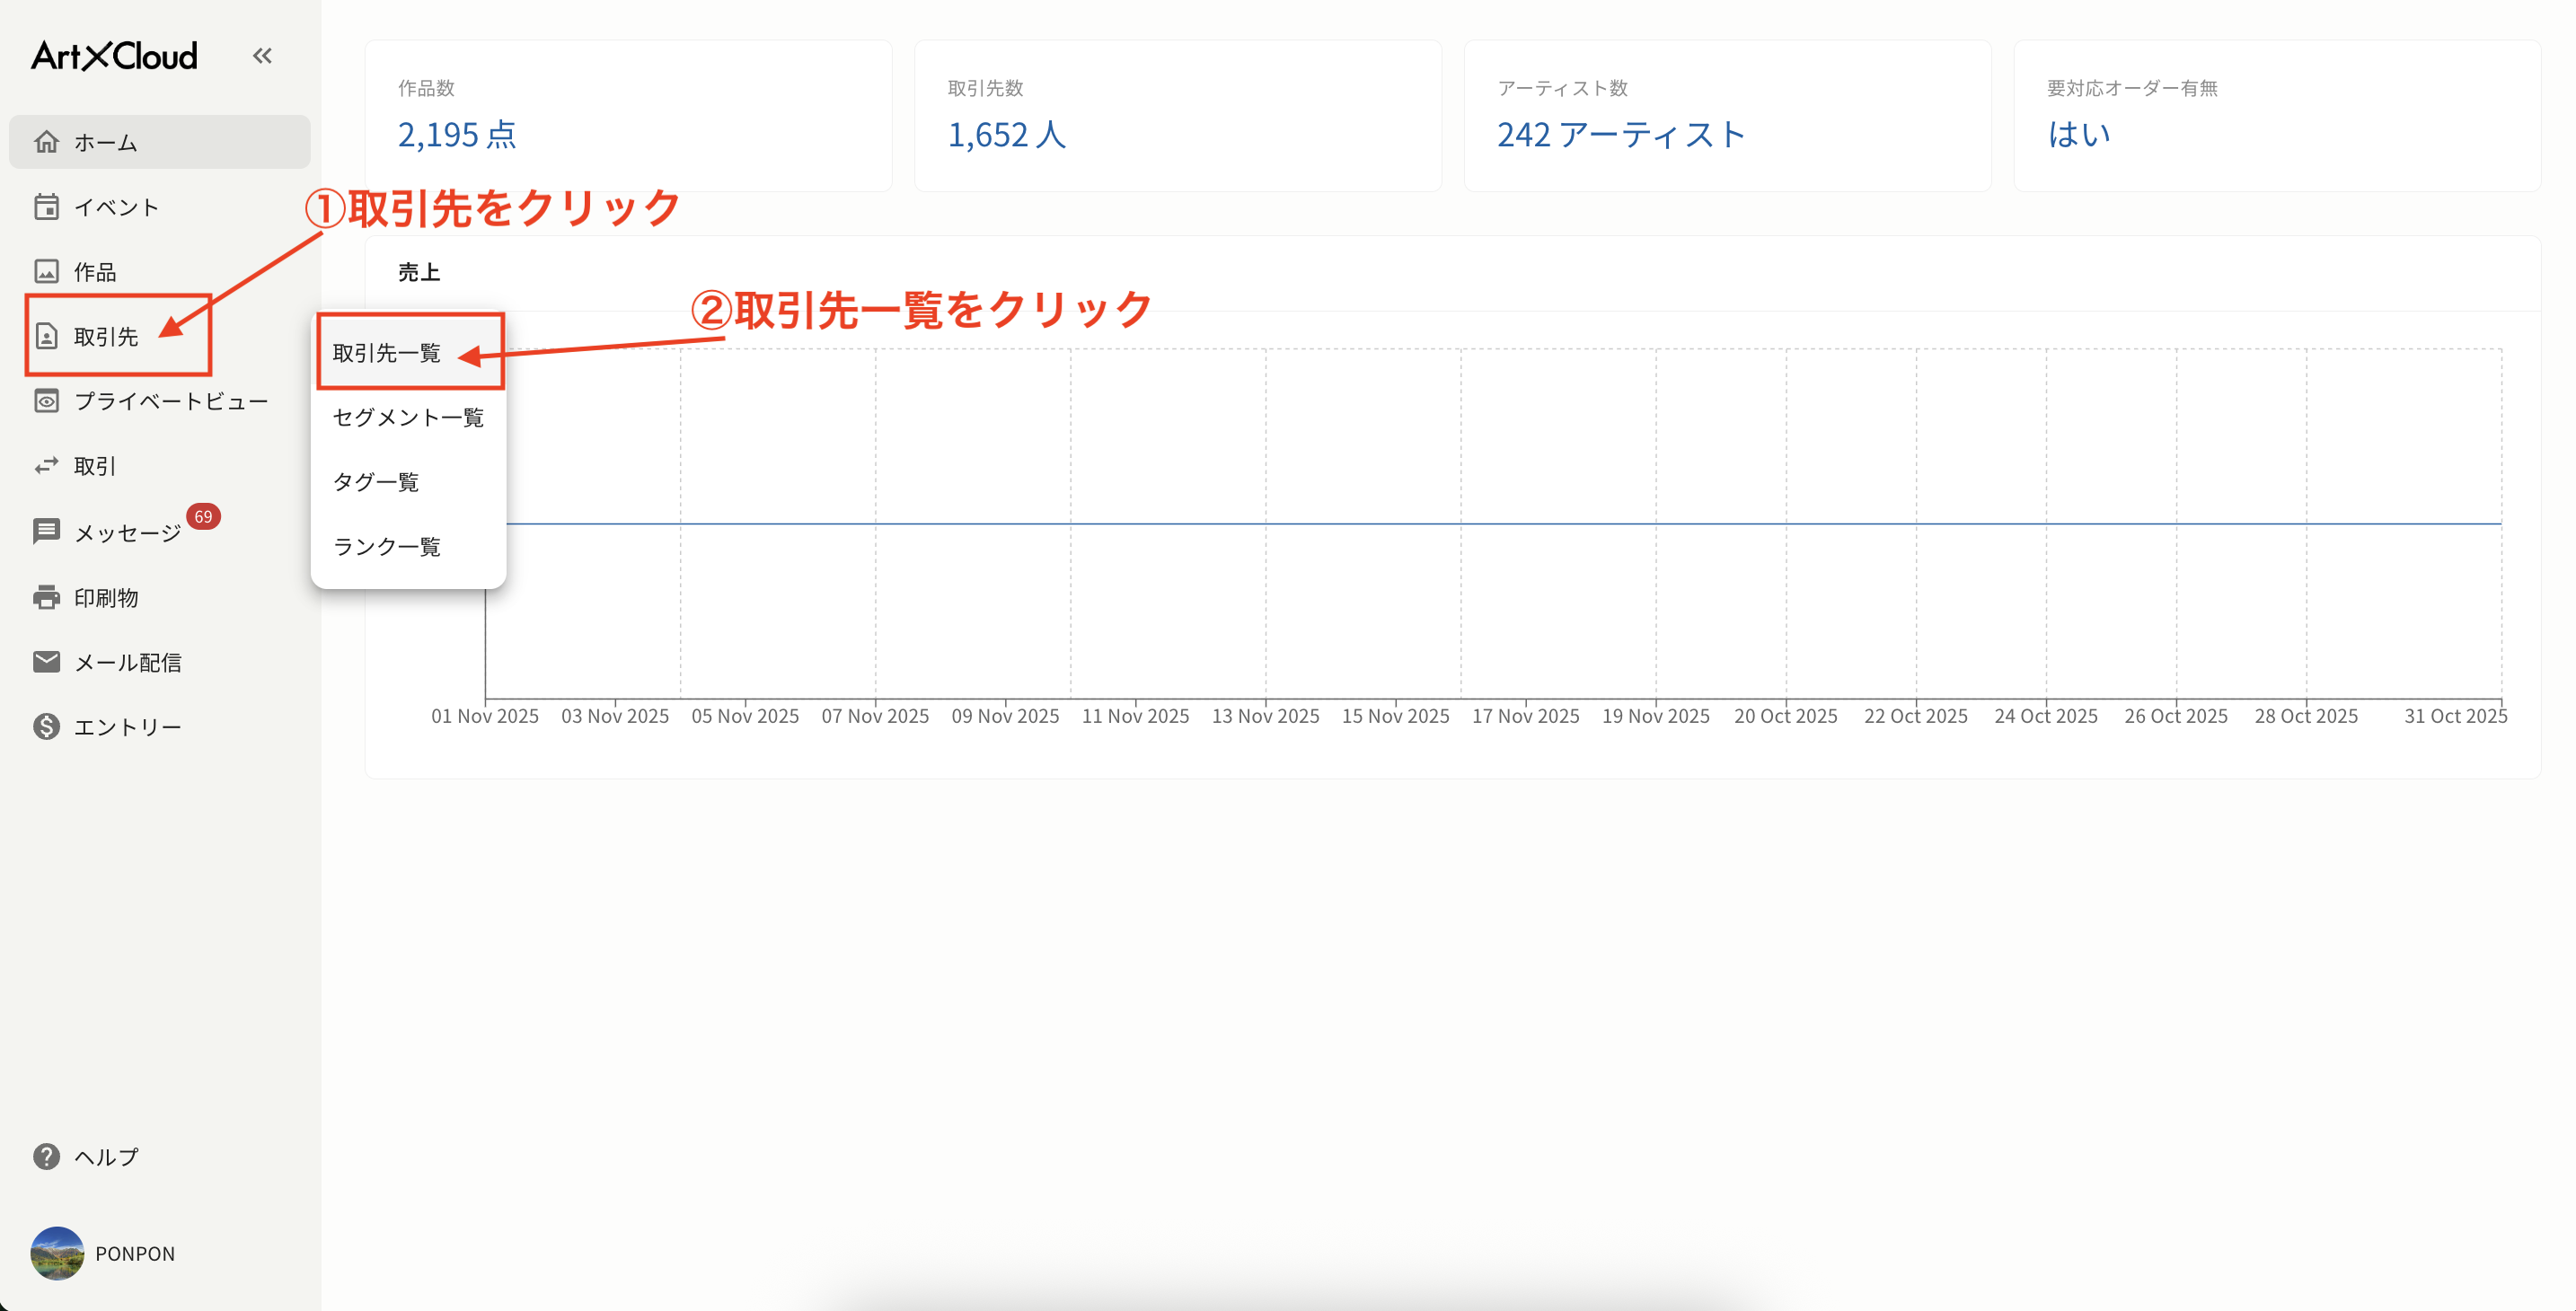Select タグ一覧 from the menu
2576x1311 pixels.
pos(377,482)
